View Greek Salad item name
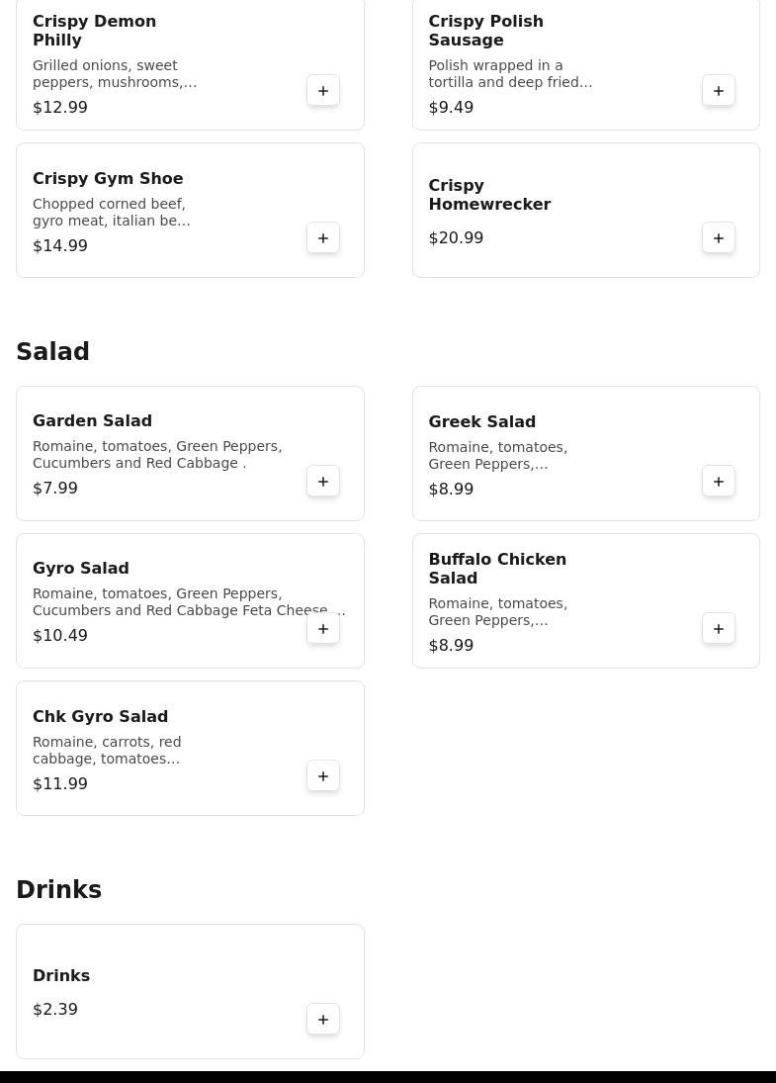 (x=481, y=421)
